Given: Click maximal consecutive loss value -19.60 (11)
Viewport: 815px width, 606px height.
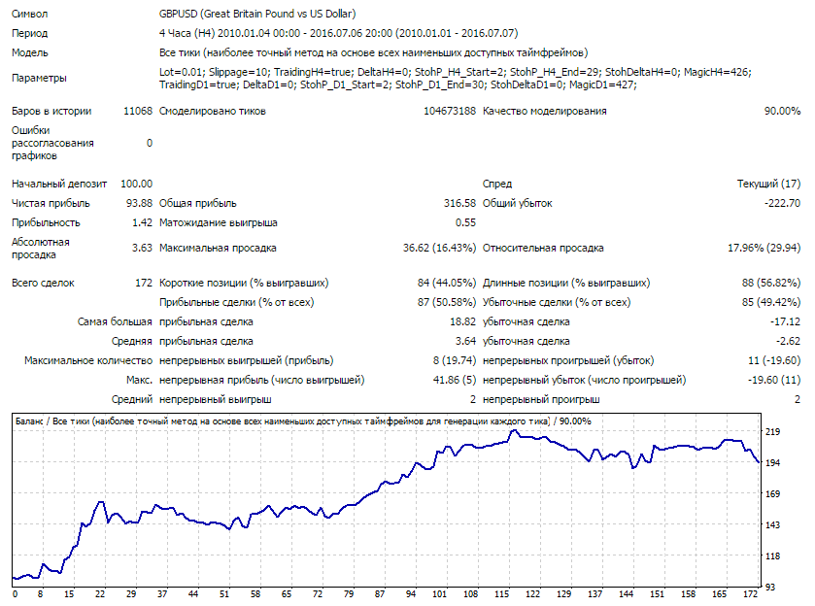Looking at the screenshot, I should [x=774, y=380].
